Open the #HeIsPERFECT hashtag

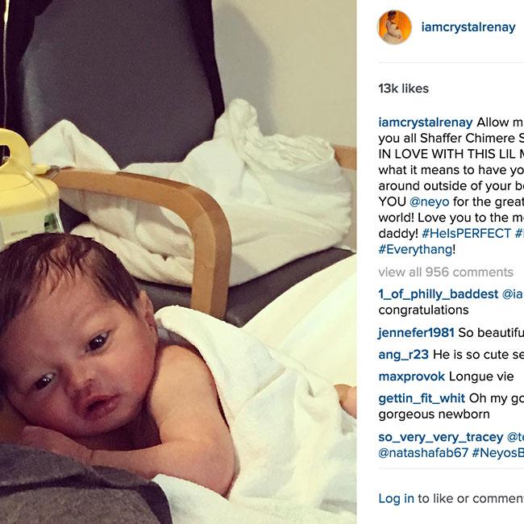click(x=466, y=233)
